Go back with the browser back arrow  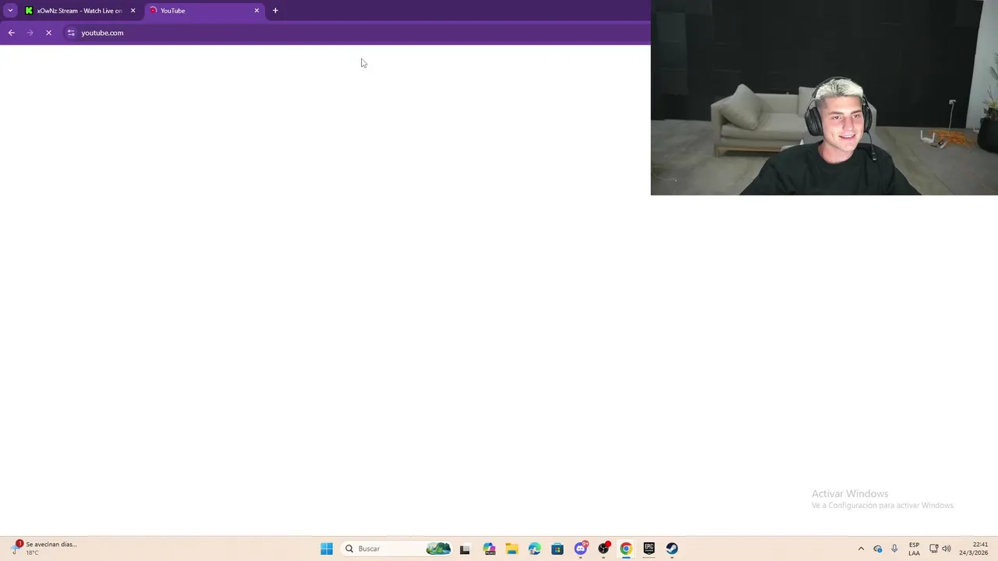tap(11, 33)
